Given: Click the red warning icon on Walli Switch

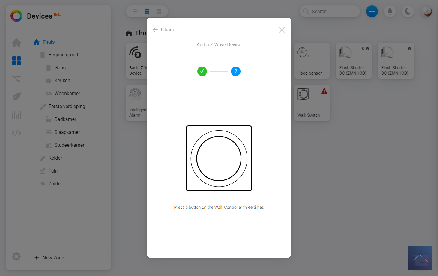Looking at the screenshot, I should pos(324,91).
